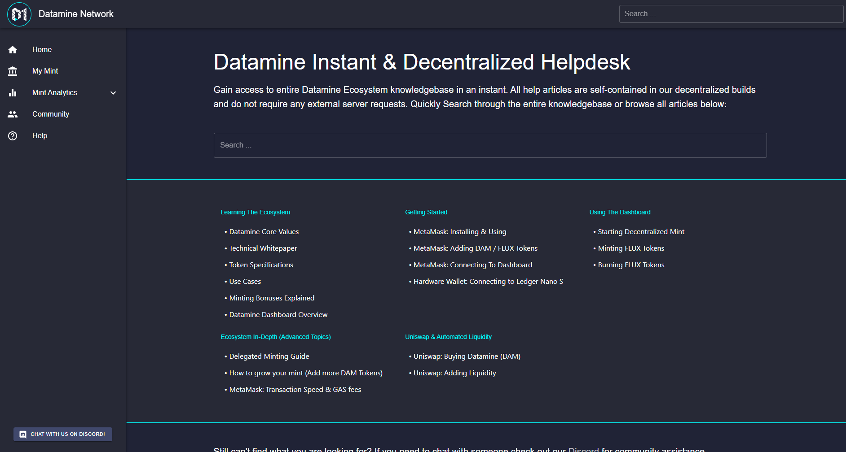Expand the Mint Analytics chevron
Screen dimensions: 846x452
coord(113,93)
